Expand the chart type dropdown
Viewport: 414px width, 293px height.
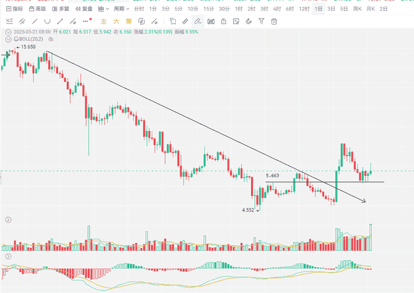click(x=103, y=10)
